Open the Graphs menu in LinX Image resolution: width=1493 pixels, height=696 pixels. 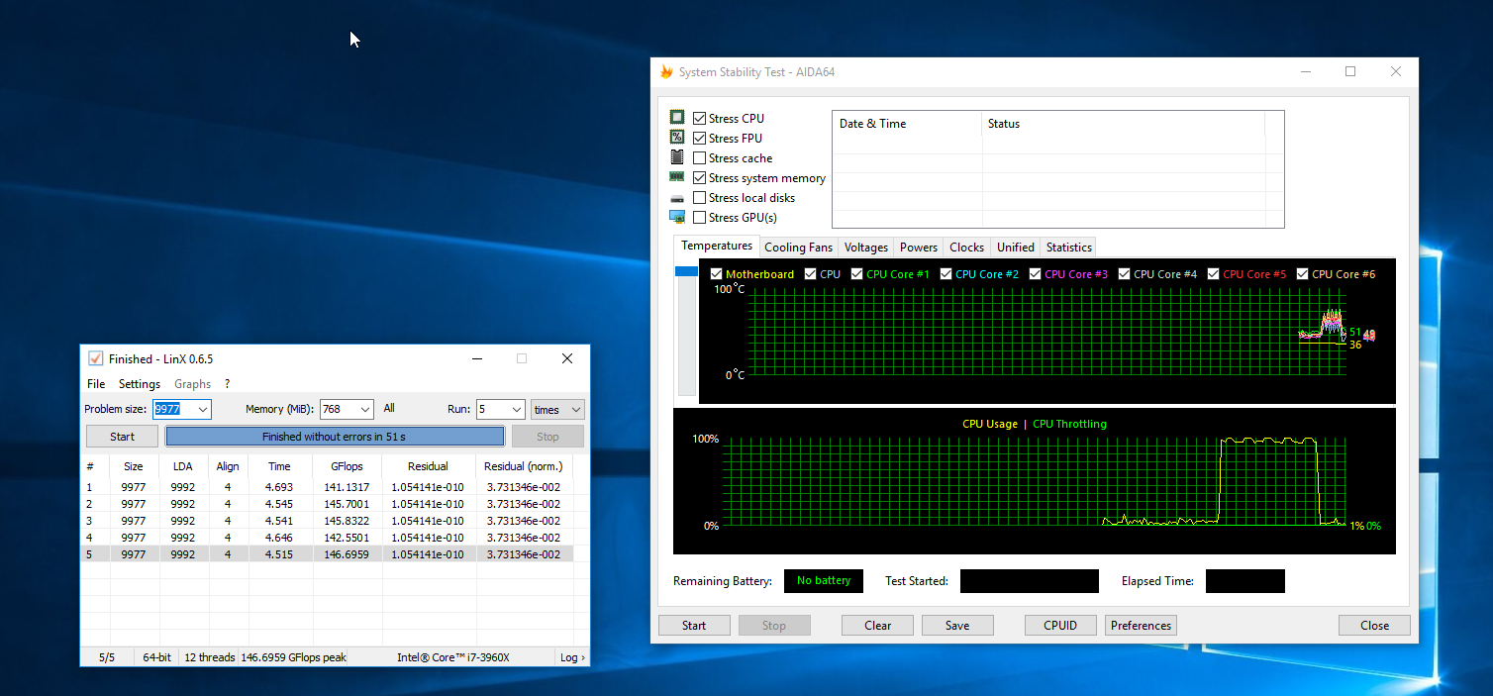coord(193,384)
